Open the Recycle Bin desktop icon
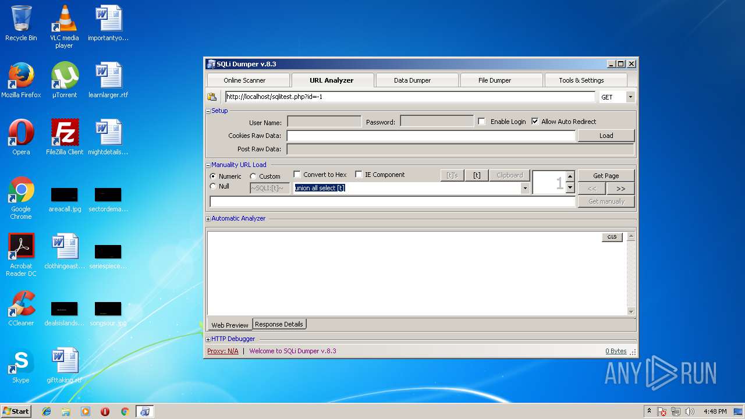 pyautogui.click(x=21, y=23)
